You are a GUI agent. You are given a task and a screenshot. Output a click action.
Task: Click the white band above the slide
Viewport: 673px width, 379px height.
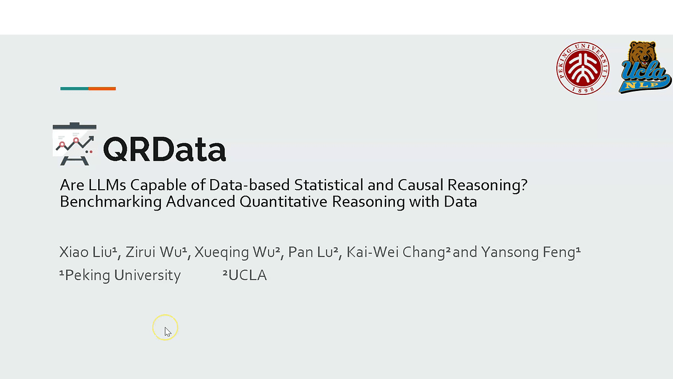pyautogui.click(x=336, y=17)
